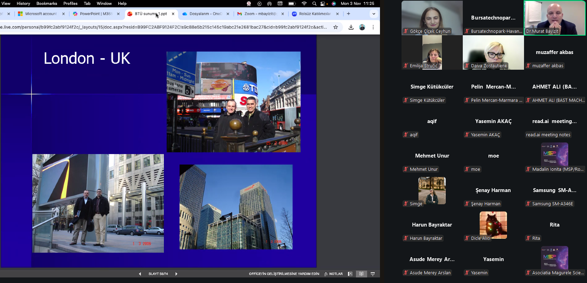Toggle the NOTLAR notes pane
Image resolution: width=587 pixels, height=283 pixels.
pyautogui.click(x=333, y=274)
